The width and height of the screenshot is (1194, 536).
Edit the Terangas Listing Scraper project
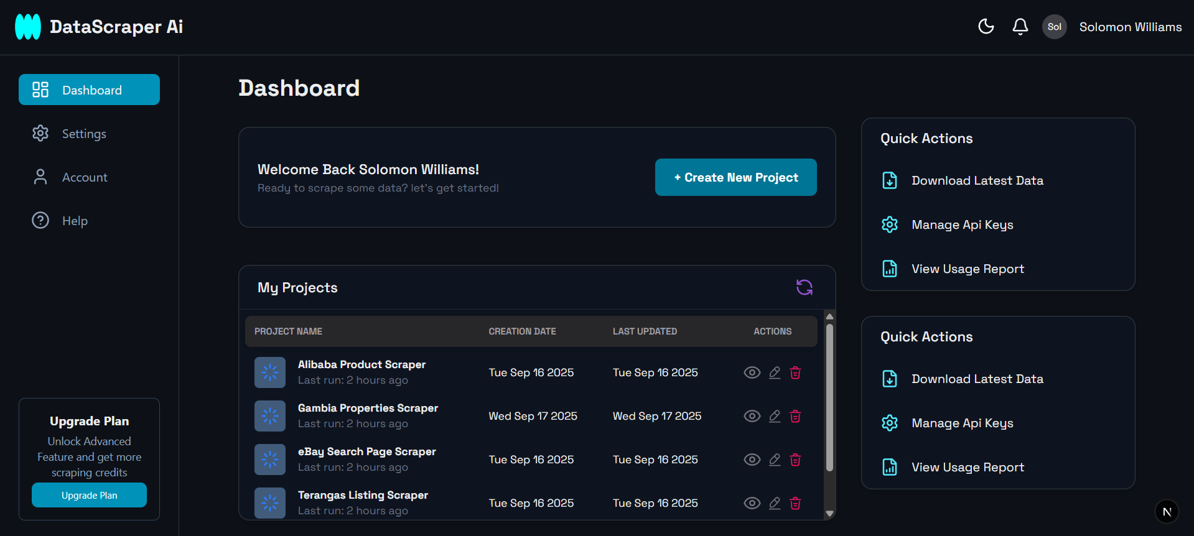(774, 503)
